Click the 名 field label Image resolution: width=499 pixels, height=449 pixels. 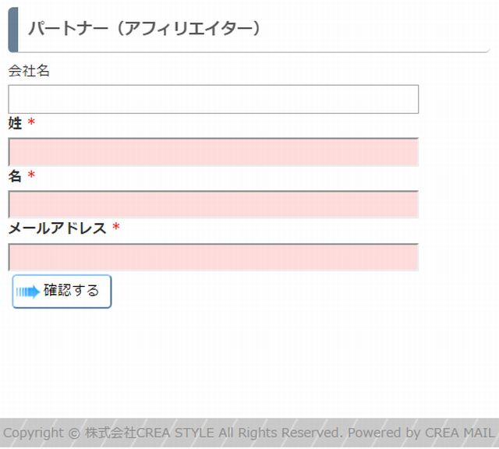point(15,175)
